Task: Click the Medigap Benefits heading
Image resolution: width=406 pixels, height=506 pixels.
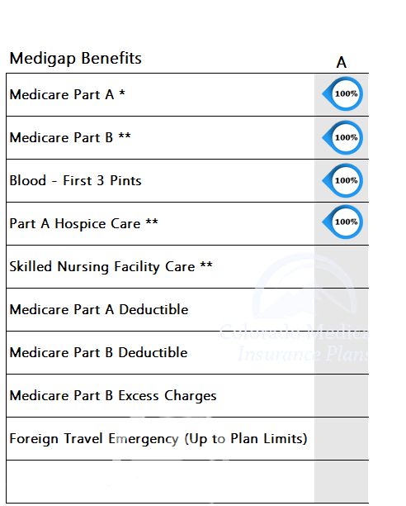Action: pos(76,59)
